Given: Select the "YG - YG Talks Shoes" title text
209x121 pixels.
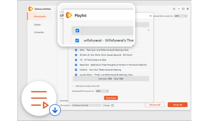Looking at the screenshot, I should point(93,60).
